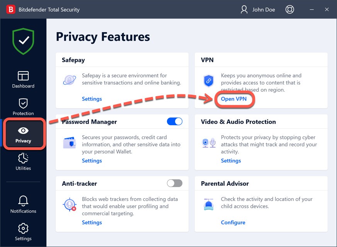Click the Anti-tracker icon
This screenshot has width=337, height=247.
70,205
